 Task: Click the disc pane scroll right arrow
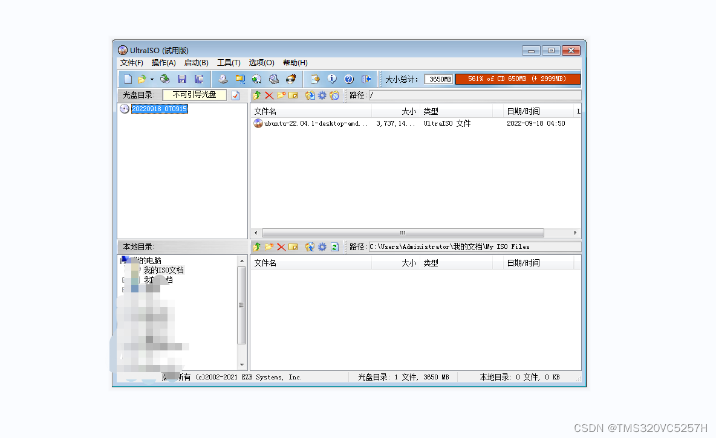pos(575,233)
